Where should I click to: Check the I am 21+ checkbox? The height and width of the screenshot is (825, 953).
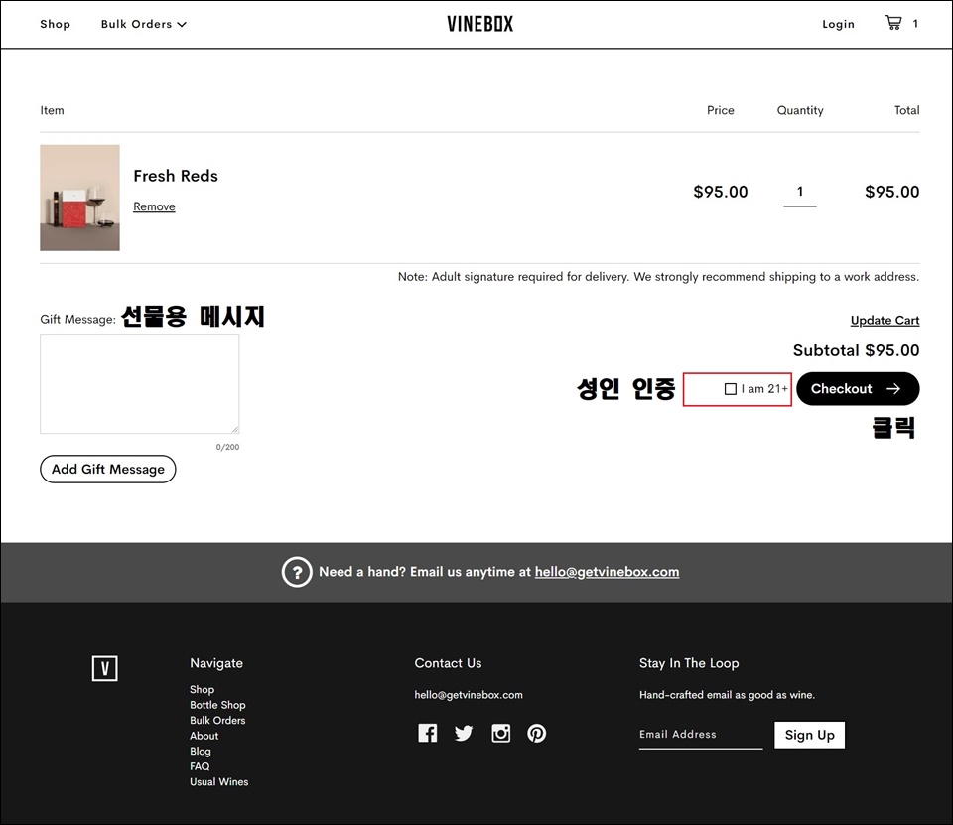coord(731,389)
